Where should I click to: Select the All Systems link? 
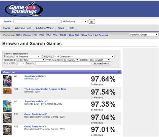[101, 35]
